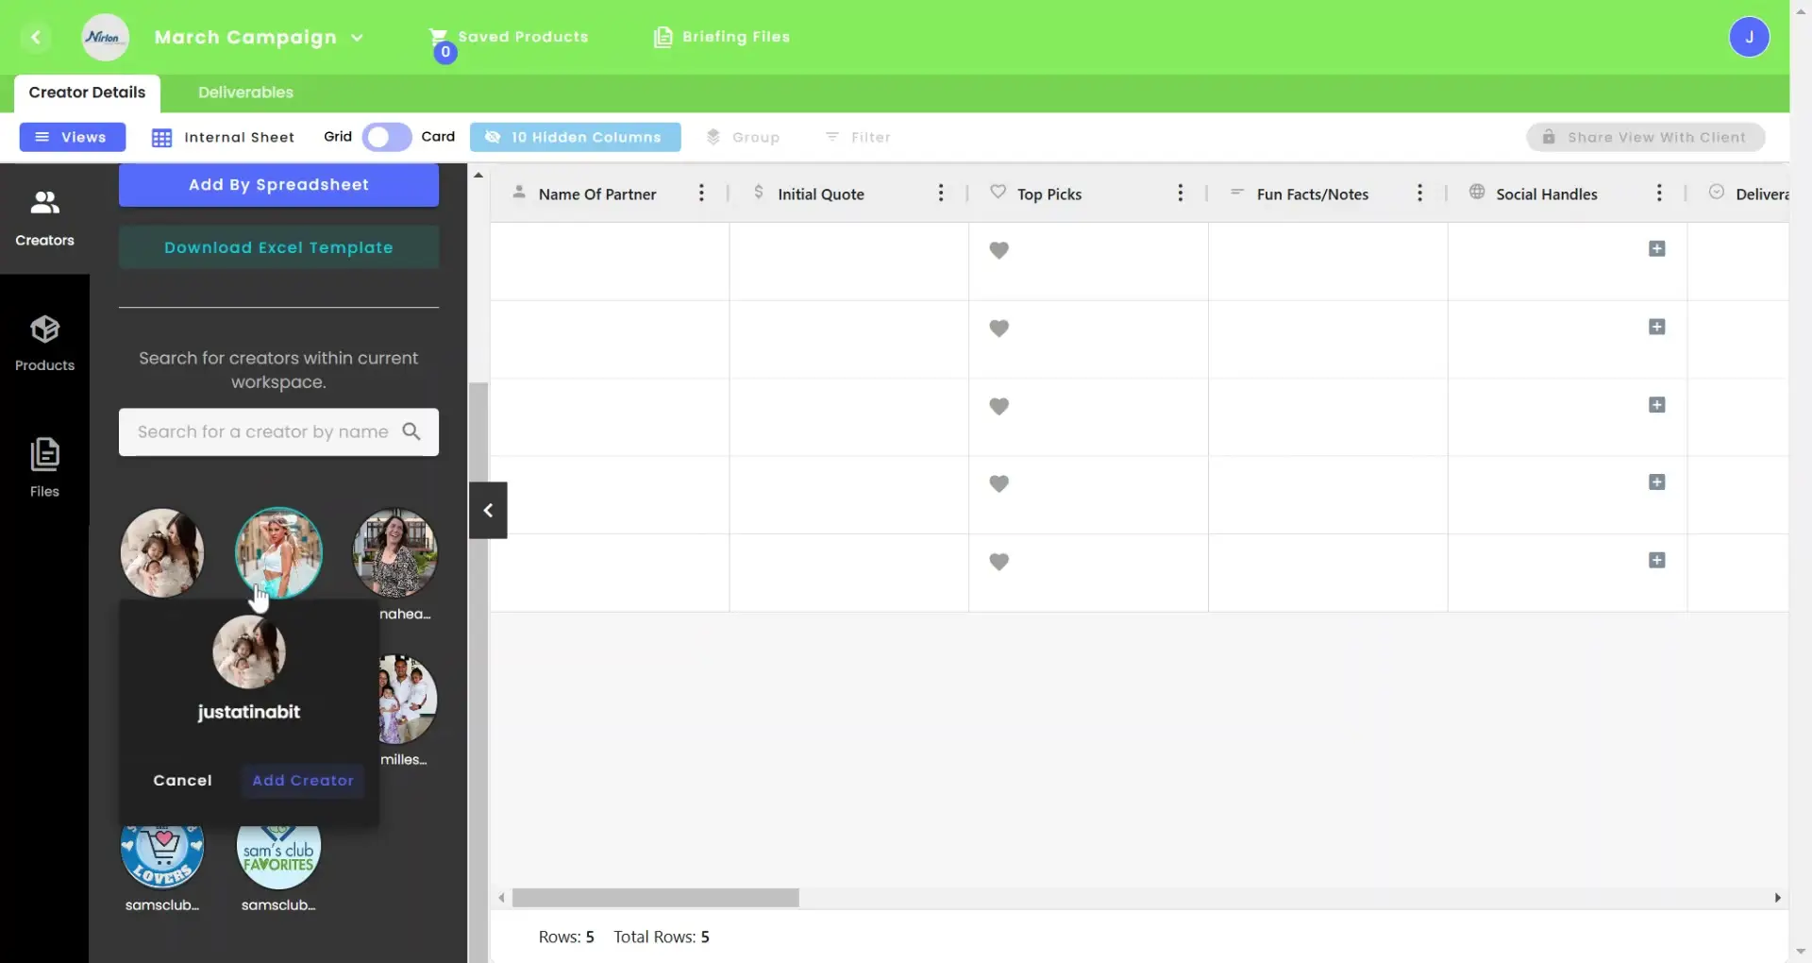The height and width of the screenshot is (963, 1812).
Task: Open the Name Of Partner column options menu
Action: click(701, 193)
